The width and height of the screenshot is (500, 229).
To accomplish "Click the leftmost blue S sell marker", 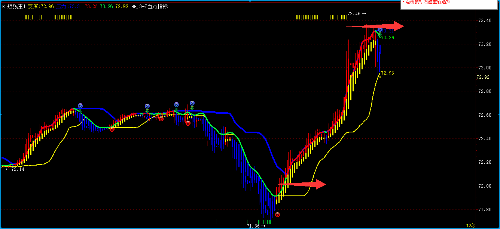I will pos(80,106).
